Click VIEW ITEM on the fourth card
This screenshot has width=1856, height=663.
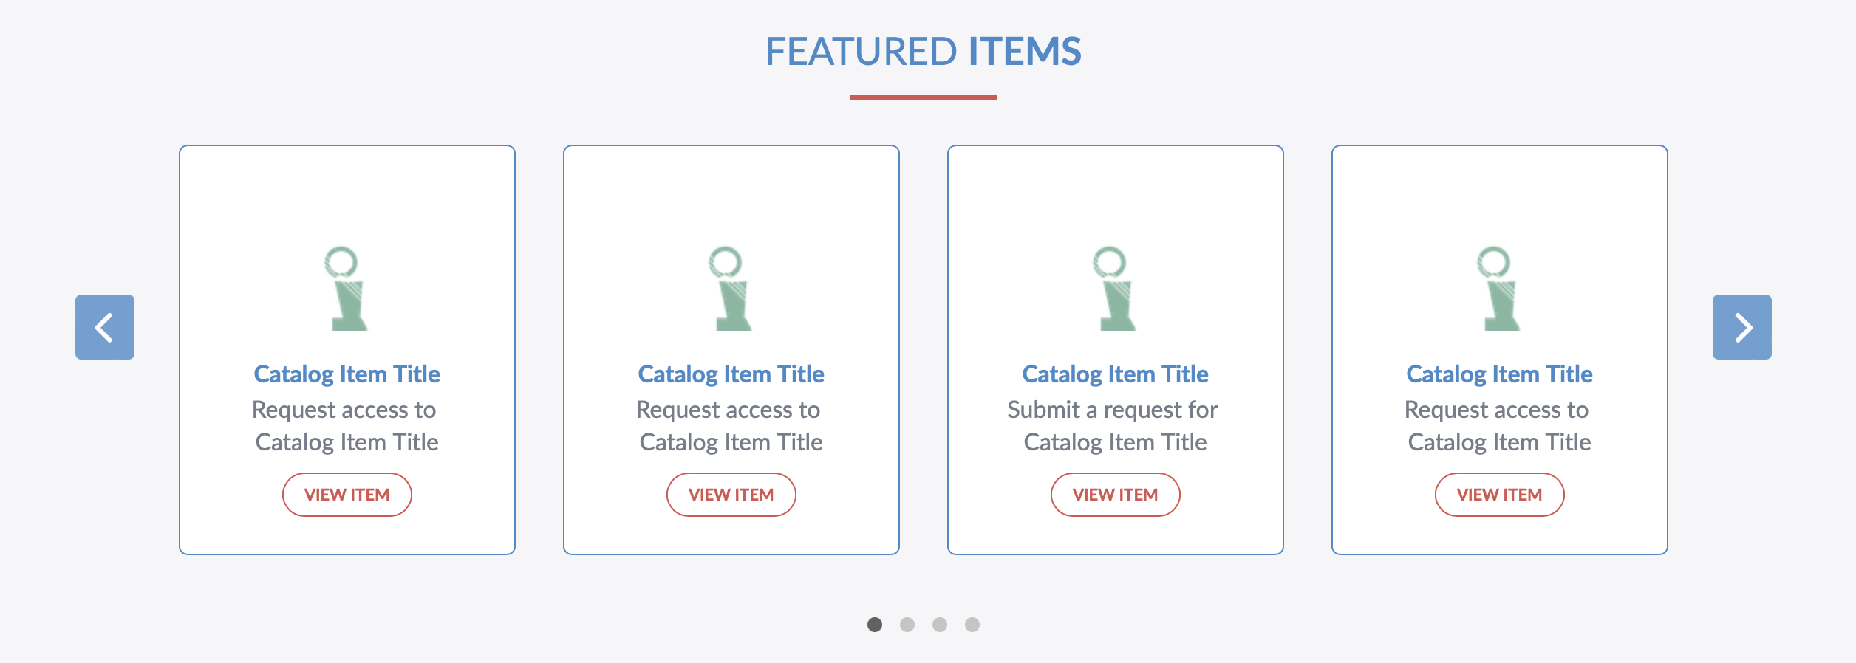[1499, 495]
